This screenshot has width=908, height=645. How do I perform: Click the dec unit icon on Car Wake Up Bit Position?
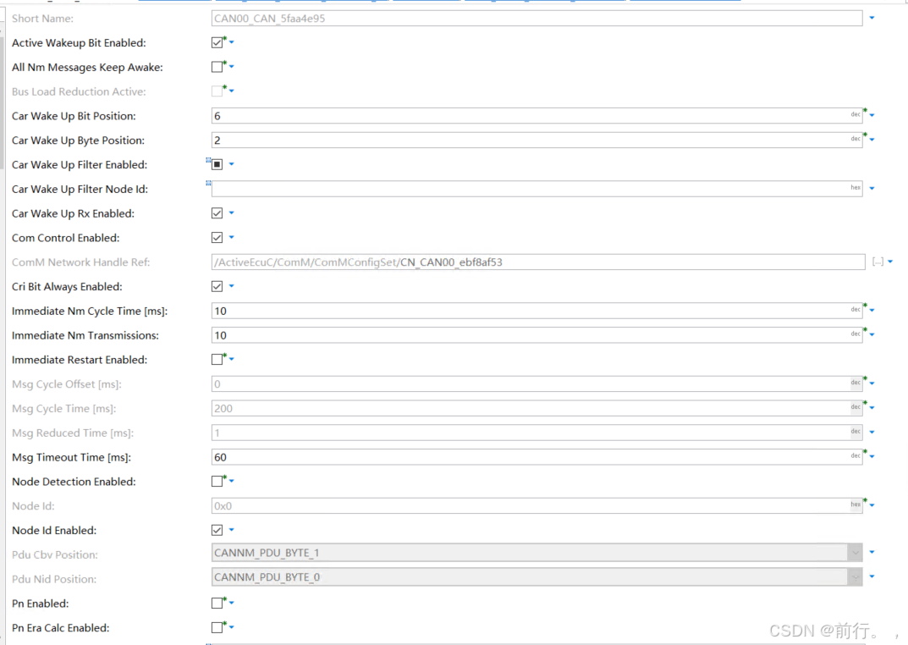click(x=855, y=114)
